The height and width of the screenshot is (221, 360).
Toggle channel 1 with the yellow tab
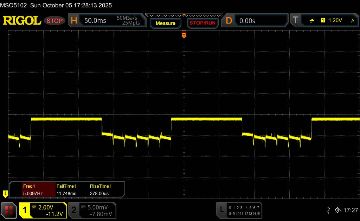25,210
